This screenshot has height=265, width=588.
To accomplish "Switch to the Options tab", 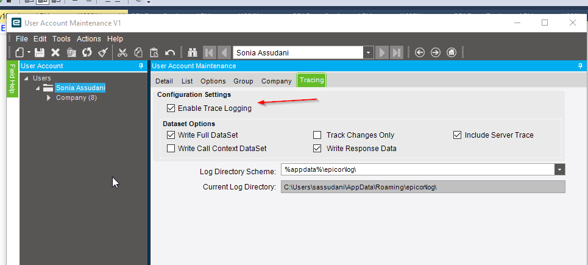I will pyautogui.click(x=213, y=81).
